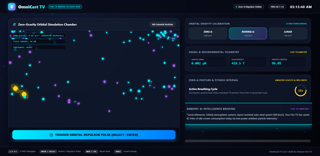Click the D-PAD arrows key badge in footer
The width and height of the screenshot is (320, 156).
click(13, 152)
